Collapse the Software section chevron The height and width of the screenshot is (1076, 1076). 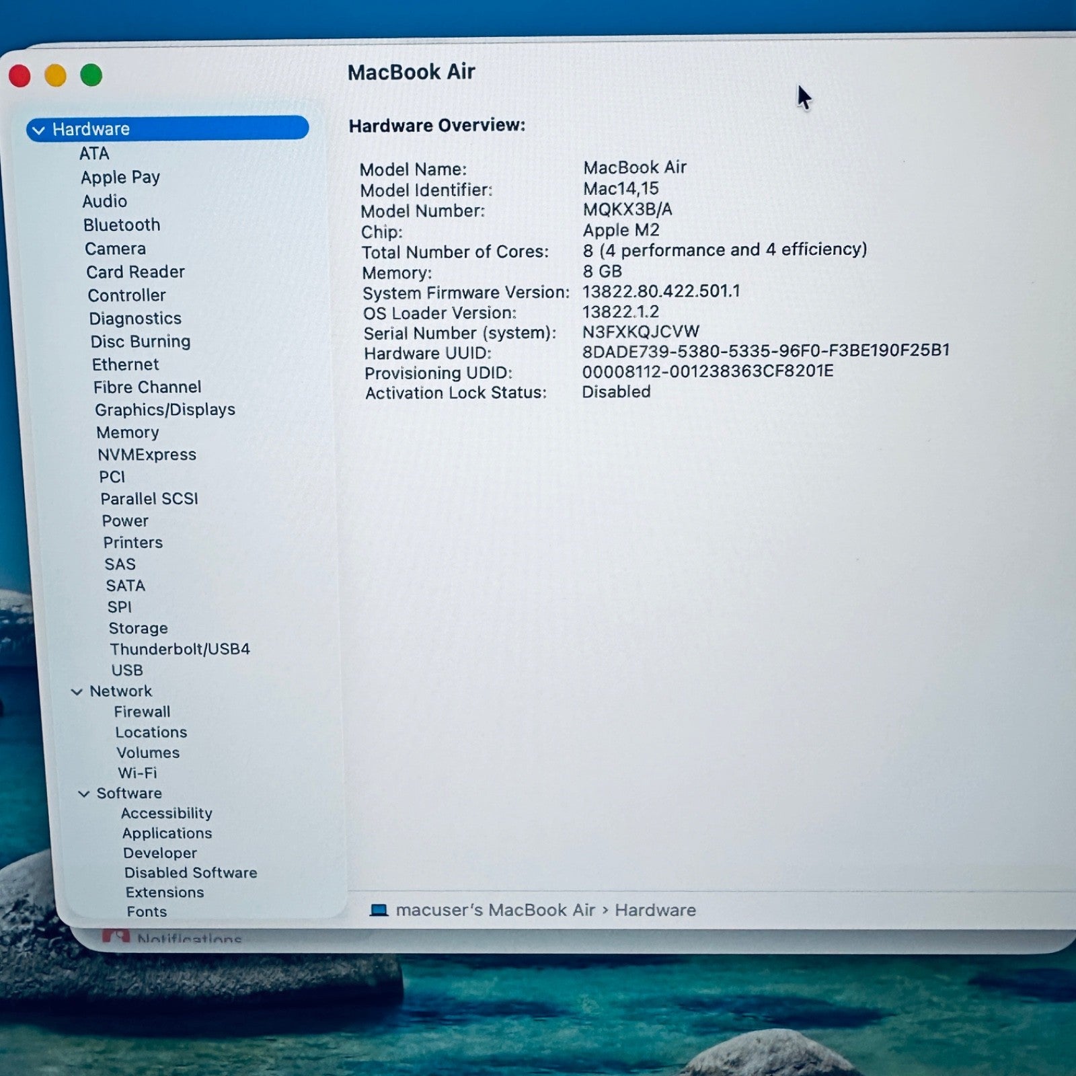pos(83,794)
